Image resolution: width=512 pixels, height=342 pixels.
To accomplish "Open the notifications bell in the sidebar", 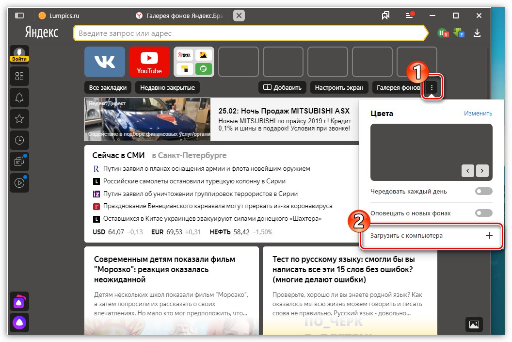I will point(19,98).
